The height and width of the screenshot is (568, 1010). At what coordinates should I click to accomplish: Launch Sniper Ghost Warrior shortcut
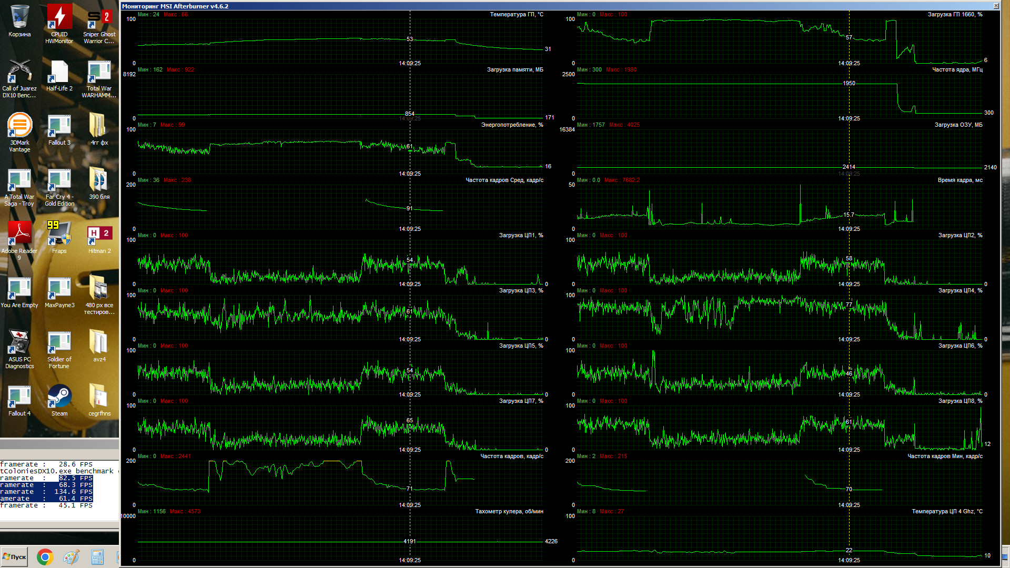99,18
